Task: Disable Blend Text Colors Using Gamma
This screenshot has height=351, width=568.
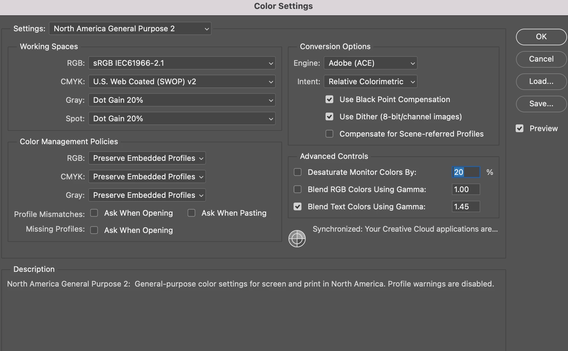Action: [297, 207]
